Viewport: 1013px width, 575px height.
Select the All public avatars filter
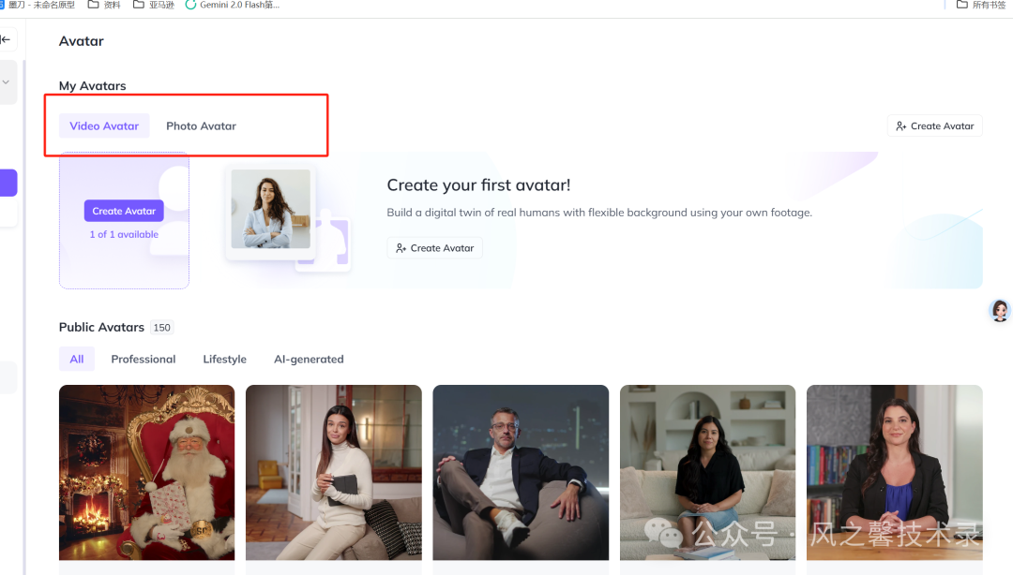[77, 359]
